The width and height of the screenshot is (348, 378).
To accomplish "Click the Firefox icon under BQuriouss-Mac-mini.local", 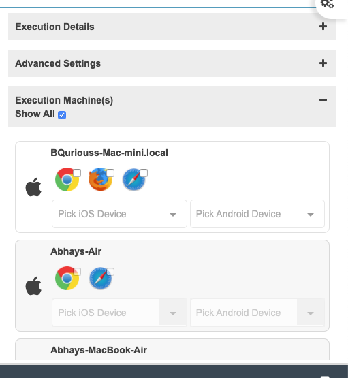I will click(100, 180).
